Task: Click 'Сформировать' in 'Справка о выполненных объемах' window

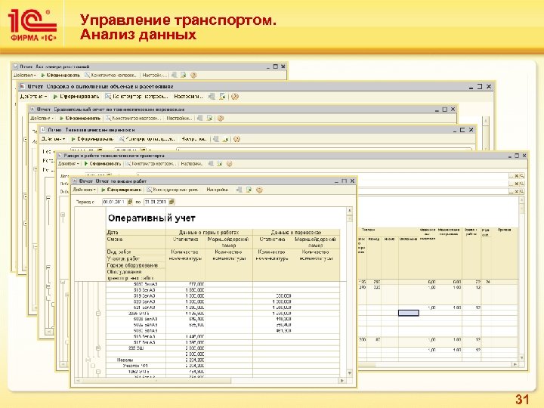Action: click(x=76, y=97)
